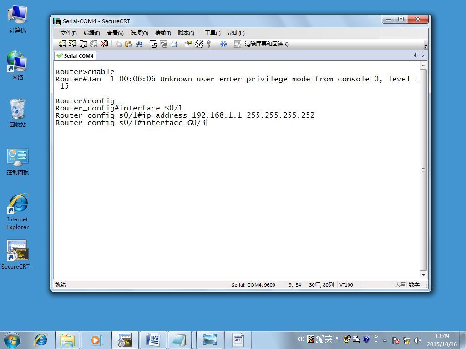This screenshot has width=466, height=349.
Task: Click the 30行, 80列 status bar entry
Action: coord(321,285)
